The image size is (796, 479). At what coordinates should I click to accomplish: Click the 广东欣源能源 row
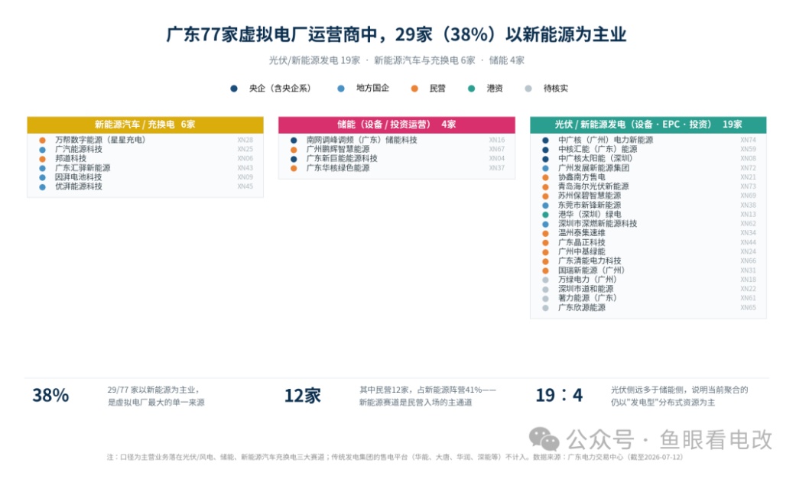pos(648,308)
